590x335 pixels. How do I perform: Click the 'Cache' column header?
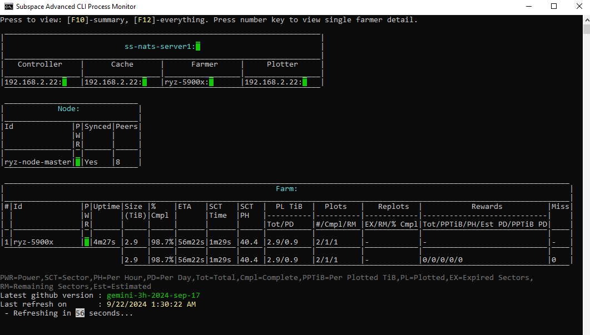click(122, 64)
